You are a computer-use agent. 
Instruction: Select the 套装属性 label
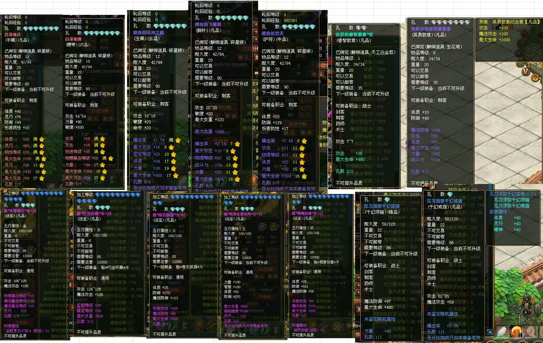(x=500, y=212)
